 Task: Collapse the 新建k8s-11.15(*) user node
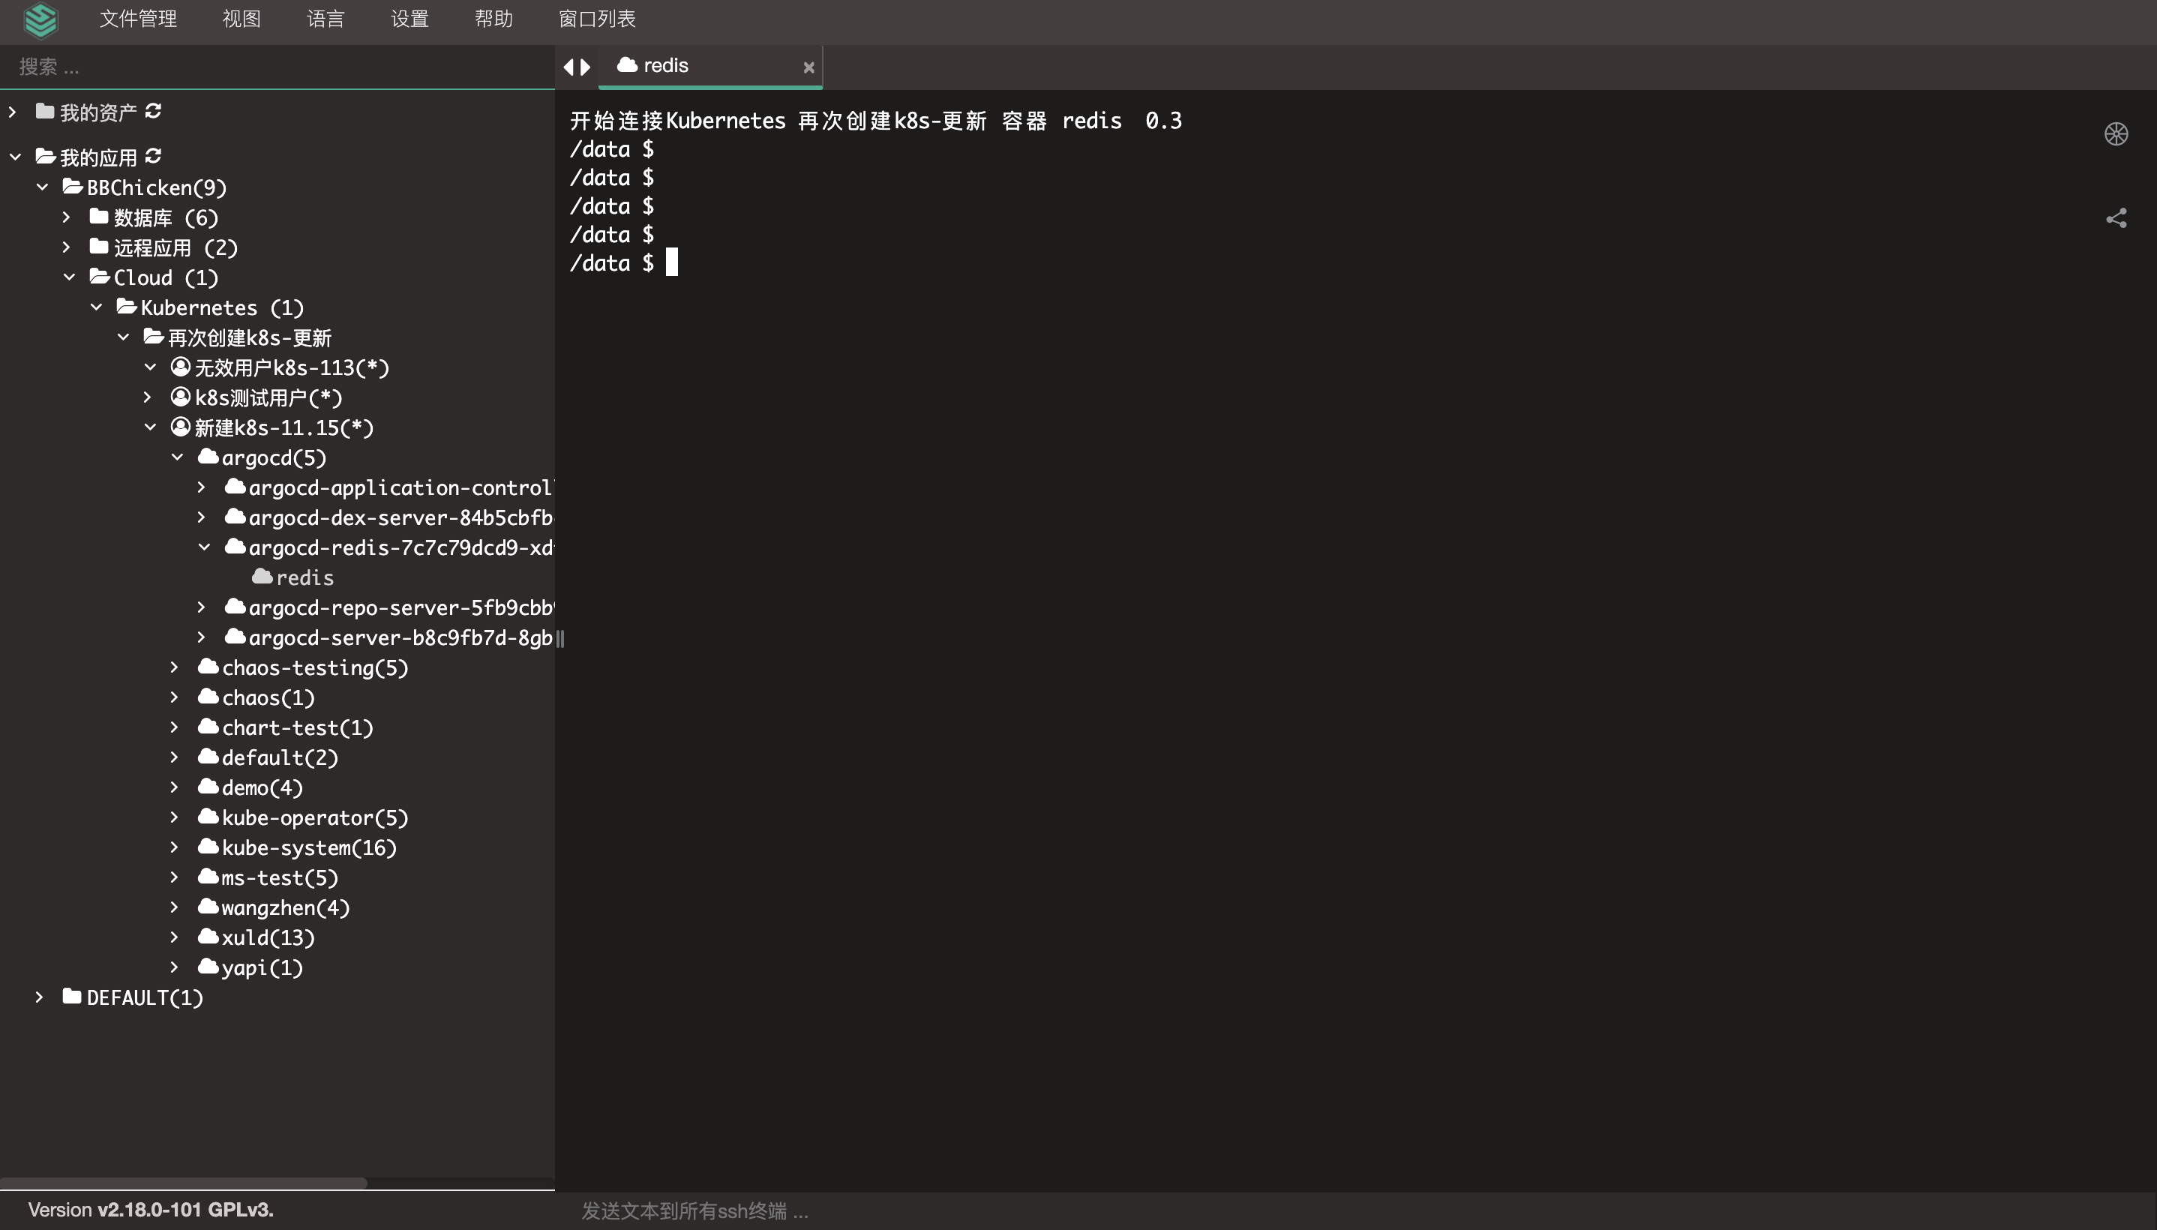pyautogui.click(x=150, y=427)
